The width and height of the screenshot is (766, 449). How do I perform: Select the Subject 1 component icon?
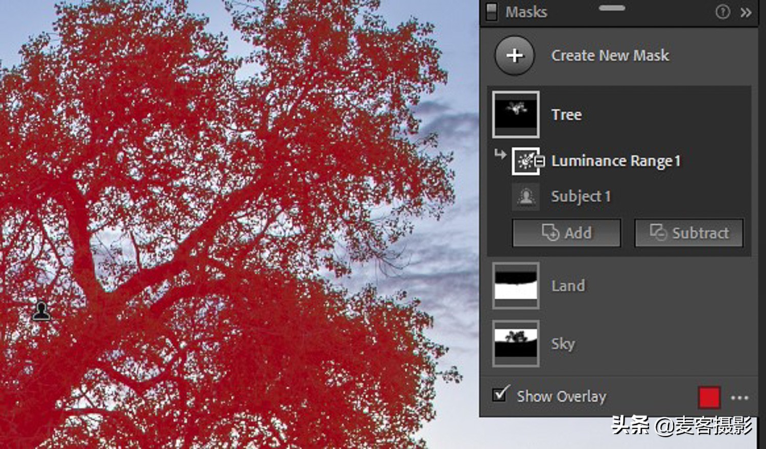coord(526,196)
